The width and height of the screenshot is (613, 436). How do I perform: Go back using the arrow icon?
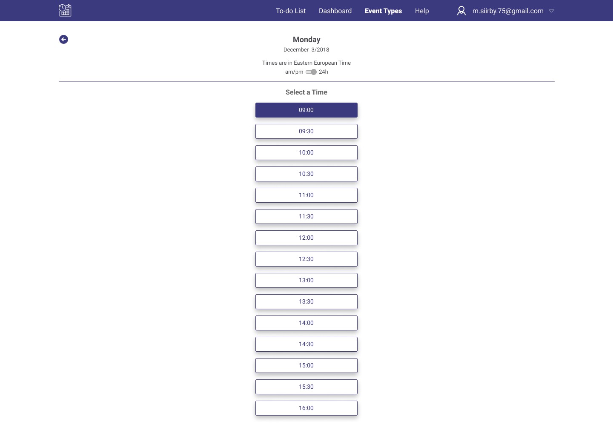[x=63, y=40]
